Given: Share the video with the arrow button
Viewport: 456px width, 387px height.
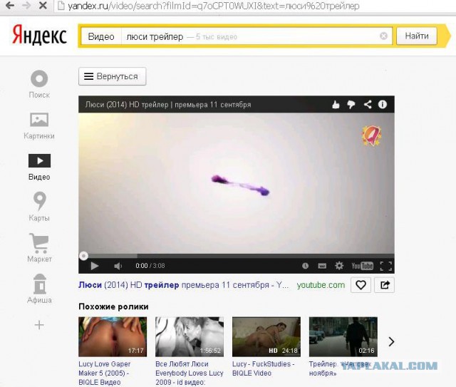Looking at the screenshot, I should pos(385,285).
